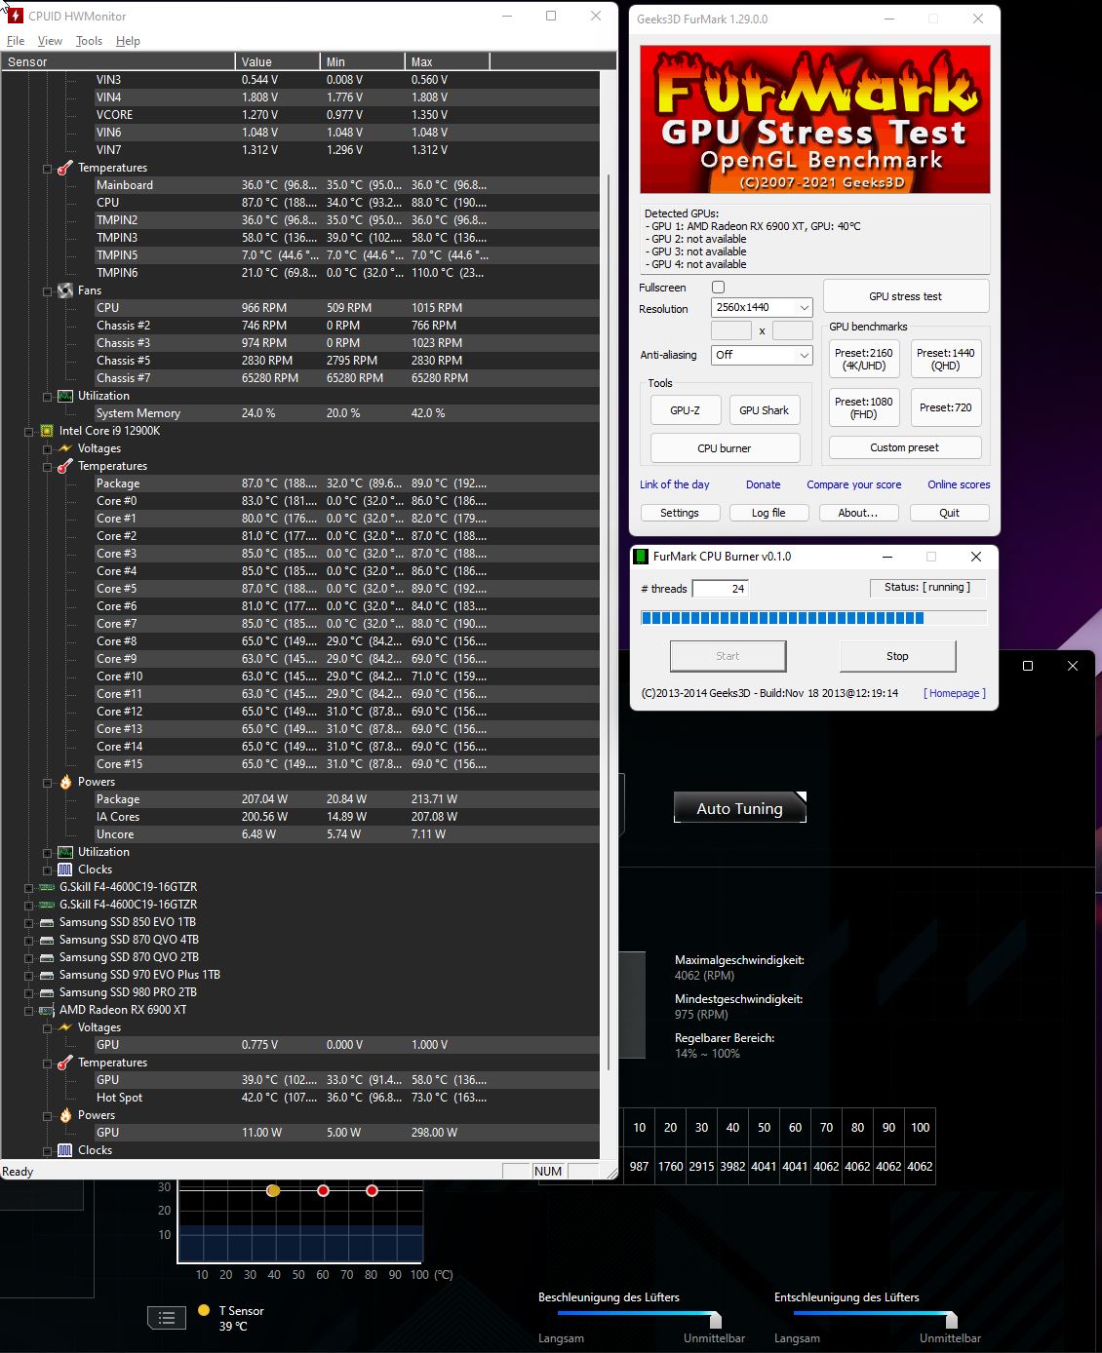Screen dimensions: 1102x1353
Task: Click the mainboard Utilization chart icon
Action: pyautogui.click(x=65, y=396)
